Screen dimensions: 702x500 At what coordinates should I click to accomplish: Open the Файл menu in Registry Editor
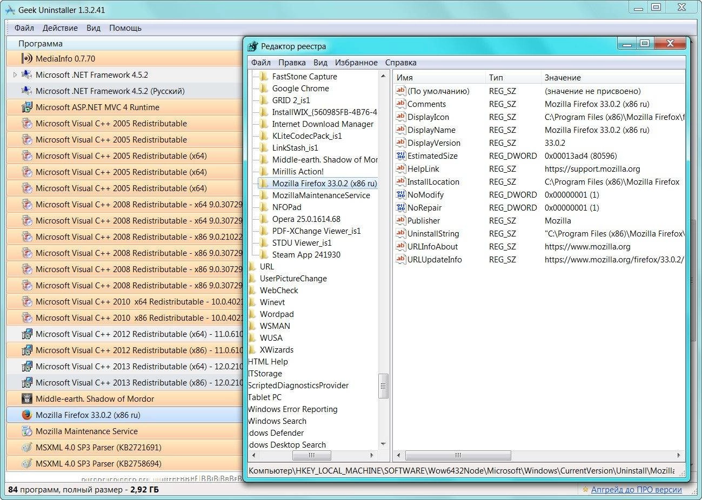pyautogui.click(x=261, y=62)
